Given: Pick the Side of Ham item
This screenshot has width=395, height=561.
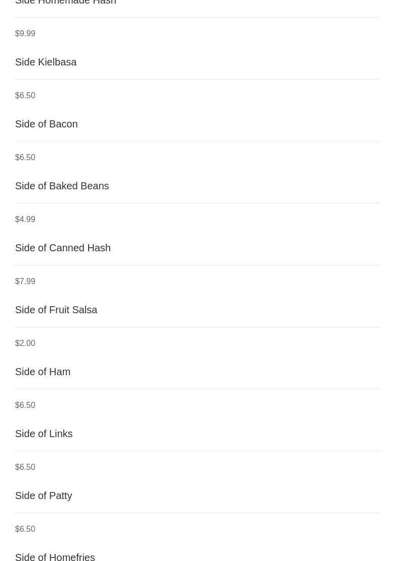Looking at the screenshot, I should pyautogui.click(x=43, y=371).
